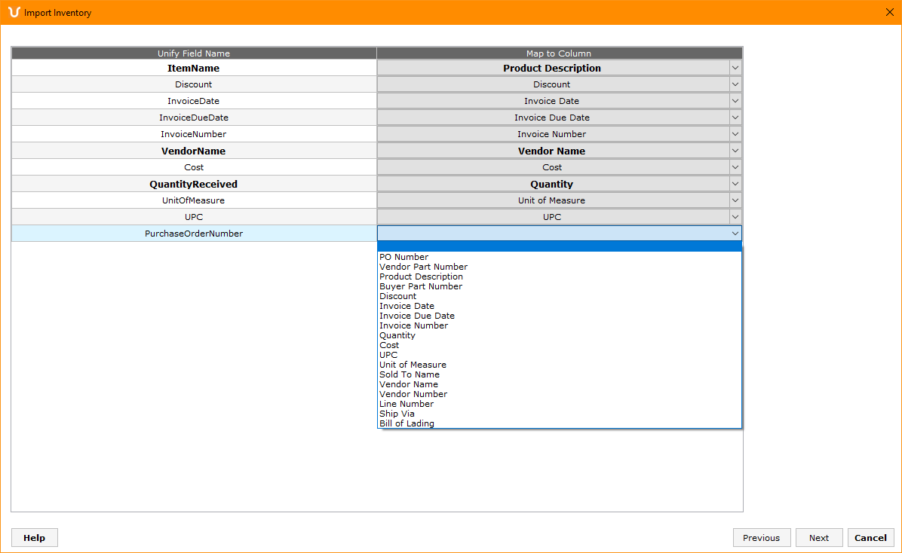Expand QuantityReceived mapping dropdown arrow
The width and height of the screenshot is (902, 553).
pos(735,184)
